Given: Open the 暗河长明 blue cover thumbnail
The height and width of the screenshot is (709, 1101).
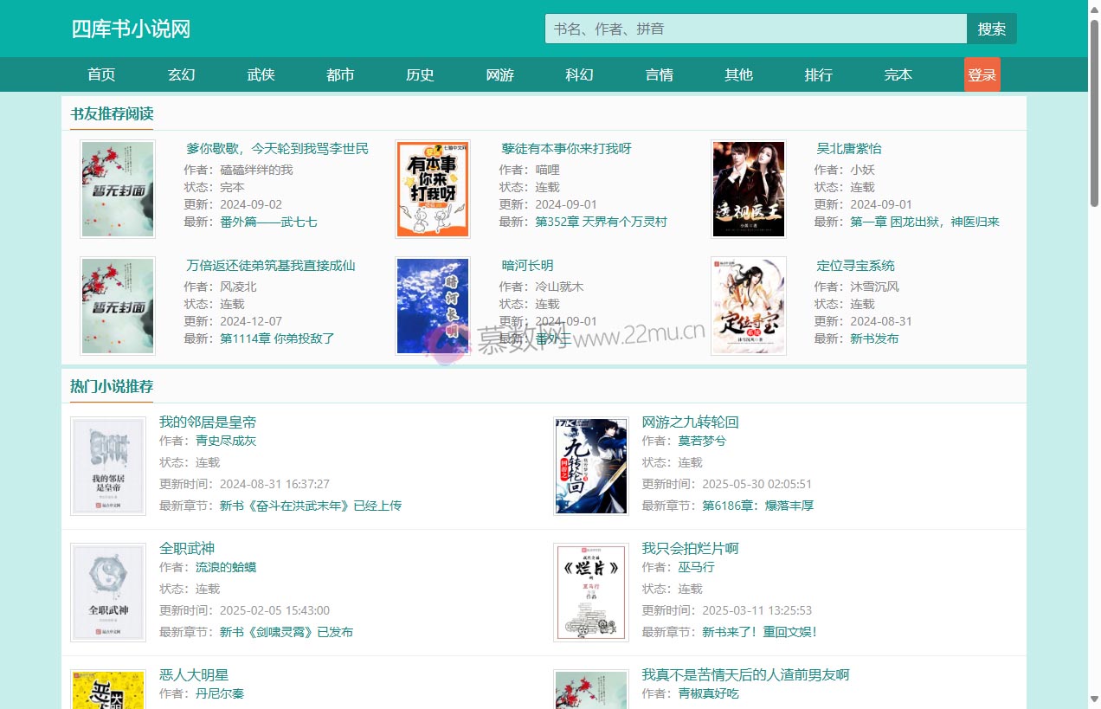Looking at the screenshot, I should (x=432, y=306).
